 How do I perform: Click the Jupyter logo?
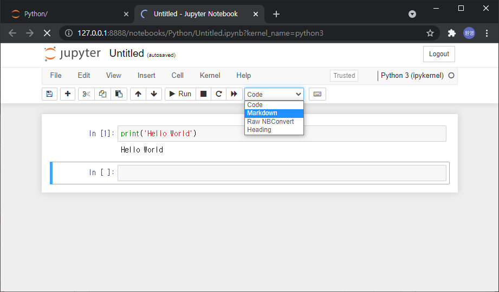pyautogui.click(x=73, y=54)
